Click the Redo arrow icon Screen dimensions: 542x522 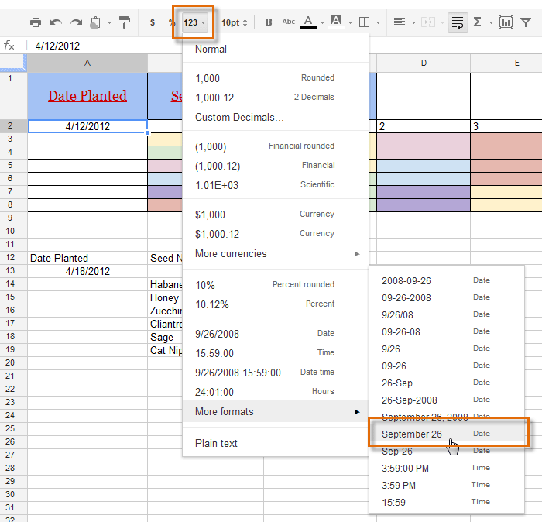(76, 22)
